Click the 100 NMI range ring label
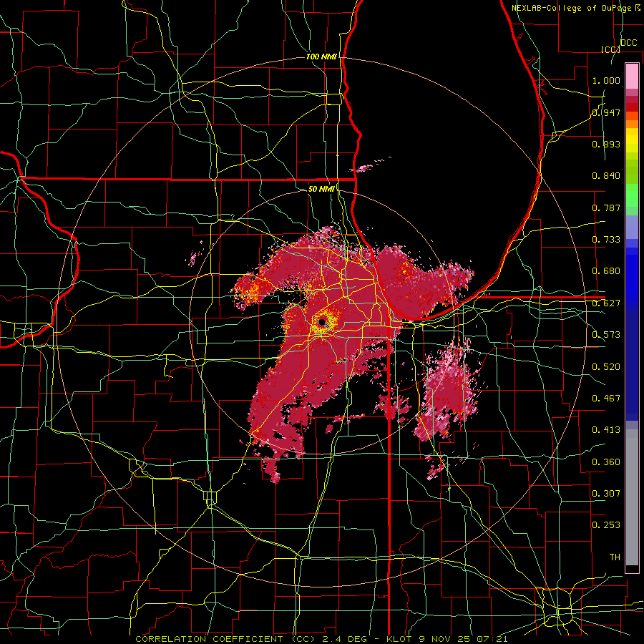 tap(321, 57)
